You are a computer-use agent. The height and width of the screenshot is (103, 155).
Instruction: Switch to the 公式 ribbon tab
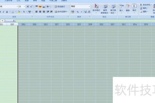[19, 1]
